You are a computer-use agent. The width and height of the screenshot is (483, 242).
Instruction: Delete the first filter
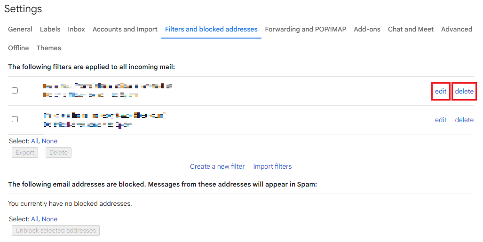464,91
